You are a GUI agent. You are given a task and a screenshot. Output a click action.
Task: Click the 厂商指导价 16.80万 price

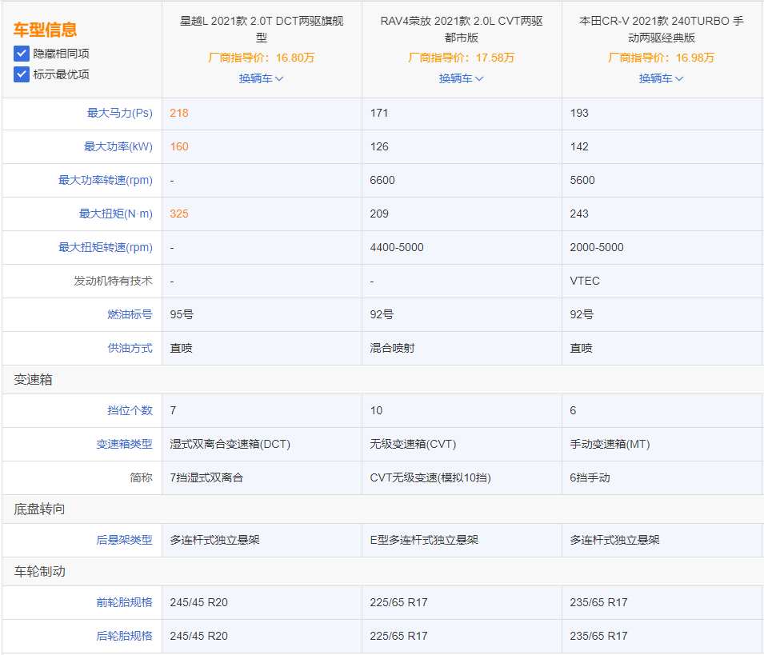pos(261,58)
